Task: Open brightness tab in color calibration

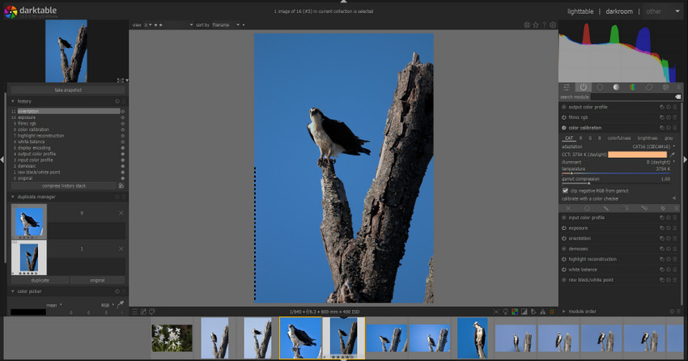Action: point(648,138)
